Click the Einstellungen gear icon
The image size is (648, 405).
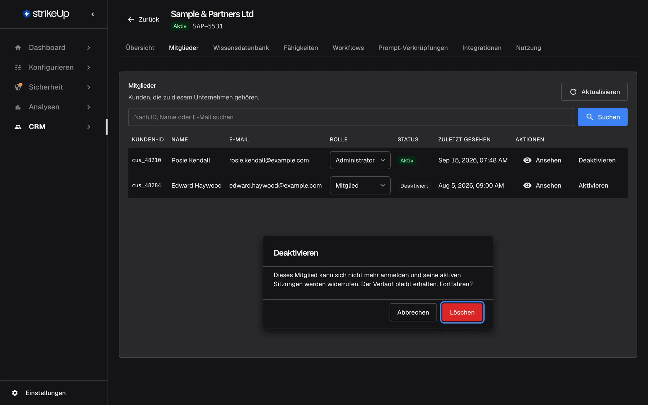(x=15, y=393)
